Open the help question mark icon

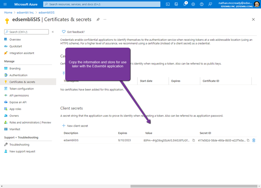click(x=202, y=4)
